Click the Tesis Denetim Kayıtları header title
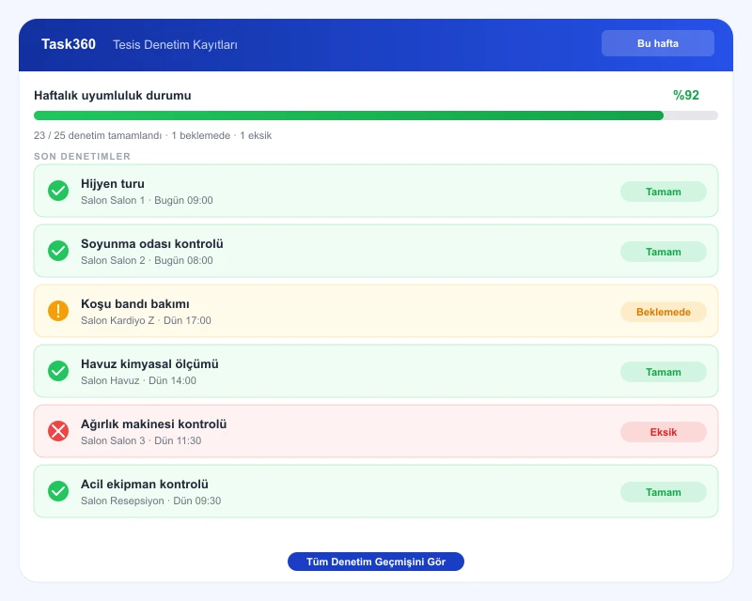This screenshot has height=601, width=752. click(175, 44)
